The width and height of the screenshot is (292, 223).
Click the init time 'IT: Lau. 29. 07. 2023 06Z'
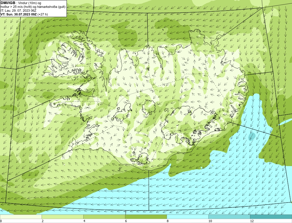pos(18,11)
